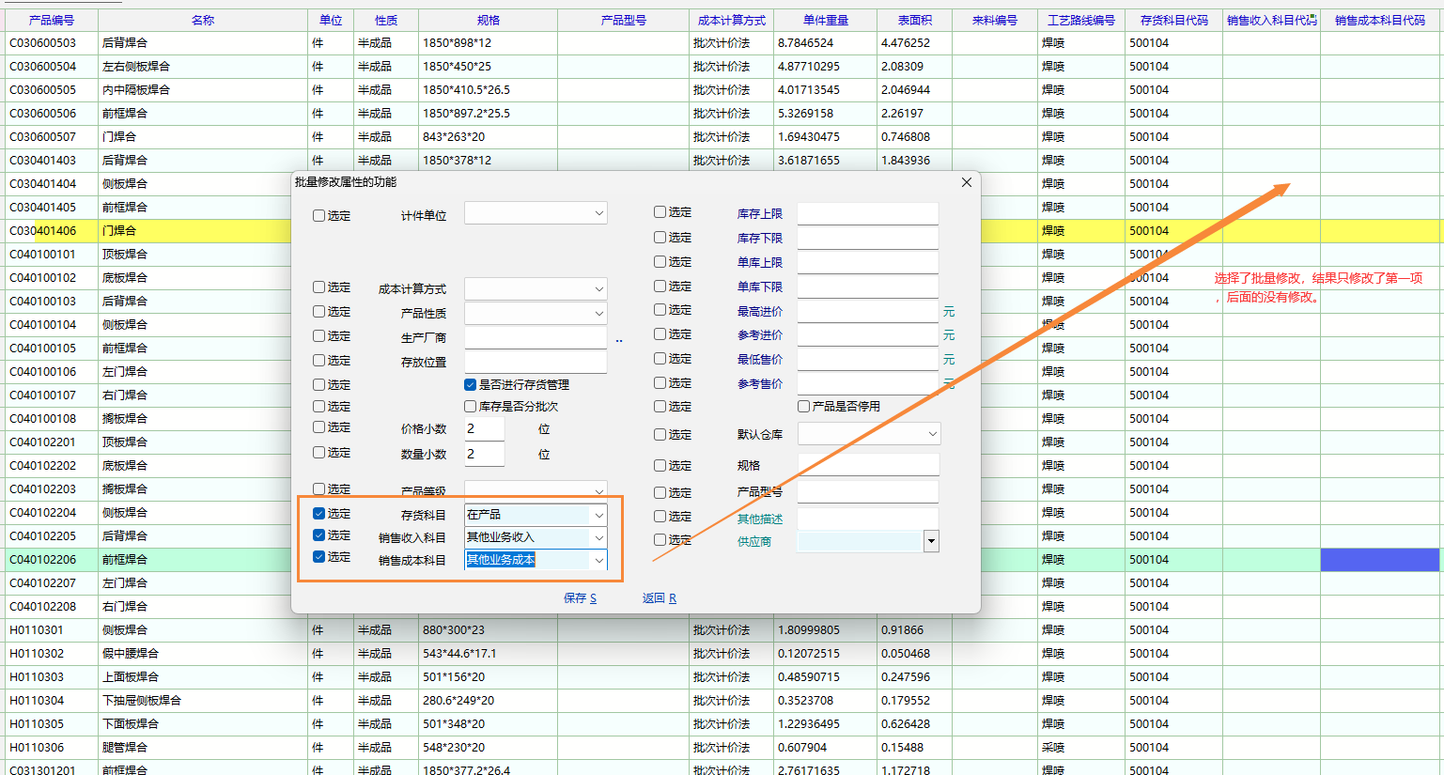Toggle the 是否进行存货管理 checkbox
This screenshot has width=1444, height=775.
click(x=471, y=385)
